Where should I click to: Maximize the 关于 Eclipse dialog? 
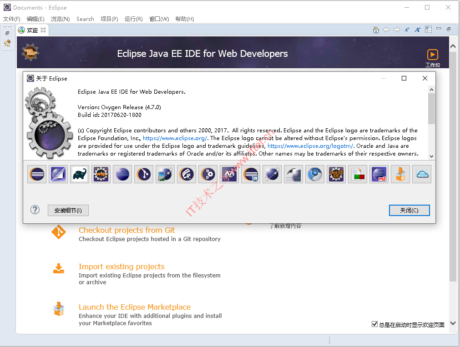(404, 78)
